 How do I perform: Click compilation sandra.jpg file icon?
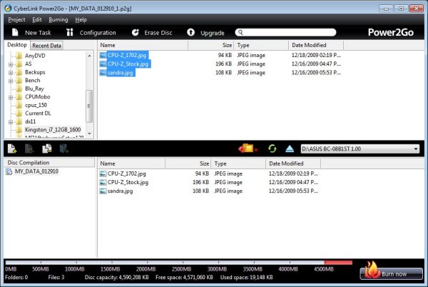coord(103,191)
